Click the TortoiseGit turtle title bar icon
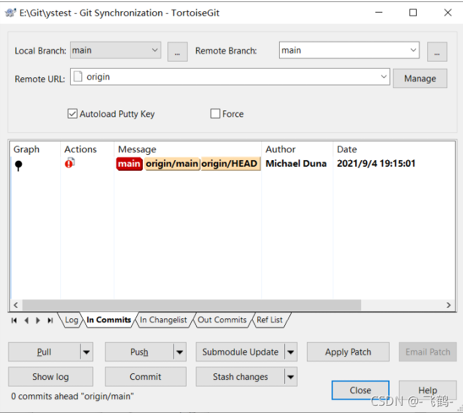The width and height of the screenshot is (463, 413). point(11,13)
